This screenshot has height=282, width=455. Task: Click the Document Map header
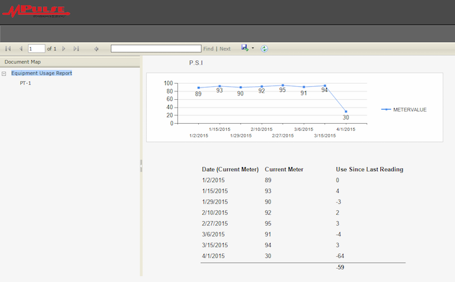point(23,62)
